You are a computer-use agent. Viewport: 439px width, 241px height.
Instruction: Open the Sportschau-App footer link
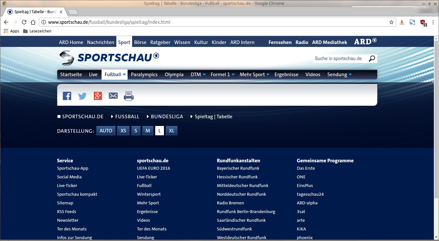[73, 168]
